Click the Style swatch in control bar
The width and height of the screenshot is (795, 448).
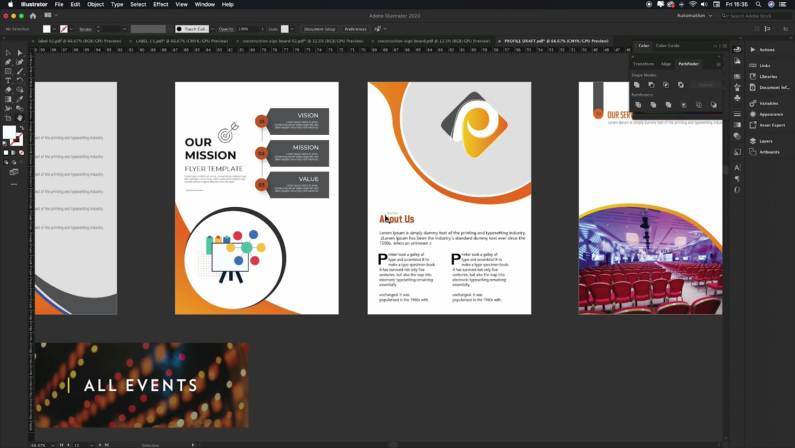tap(284, 29)
